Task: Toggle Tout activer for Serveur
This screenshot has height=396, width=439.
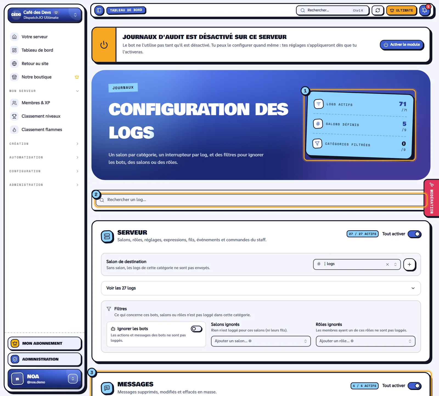Action: 414,234
